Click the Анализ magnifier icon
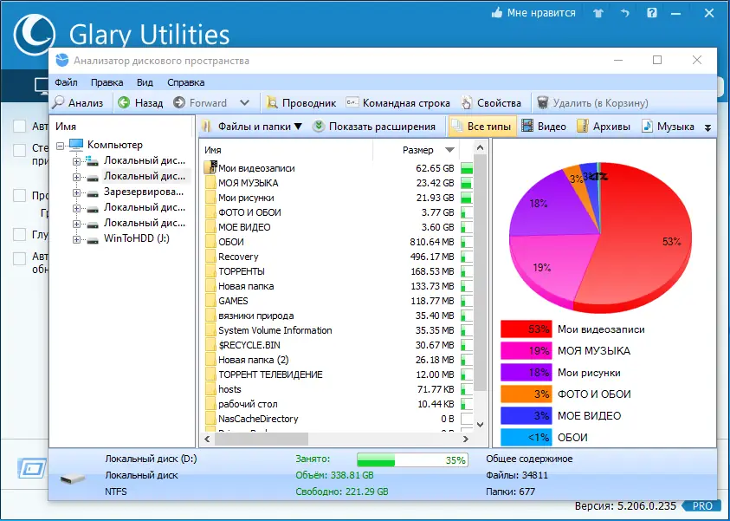Viewport: 730px width, 521px height. point(59,102)
